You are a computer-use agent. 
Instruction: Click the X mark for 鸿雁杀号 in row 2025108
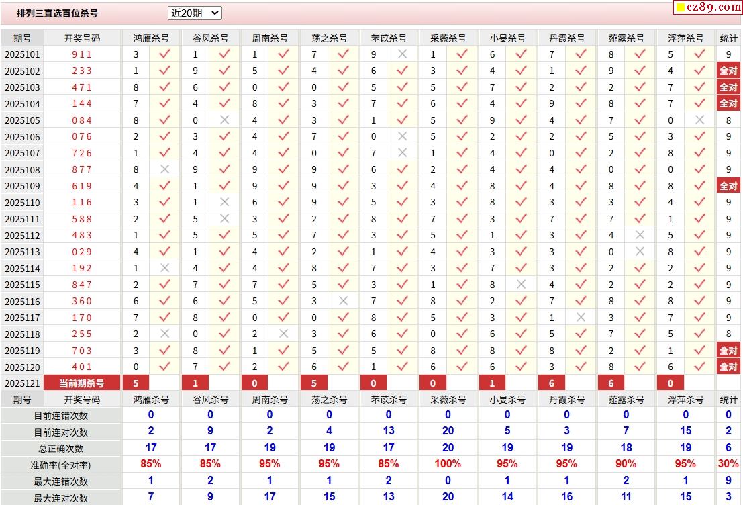[x=165, y=169]
